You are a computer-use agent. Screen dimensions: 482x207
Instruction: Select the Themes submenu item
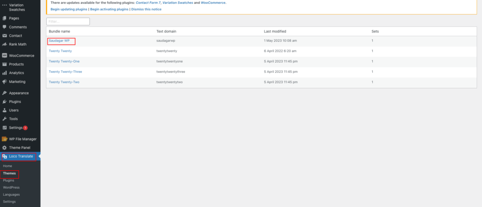9,173
